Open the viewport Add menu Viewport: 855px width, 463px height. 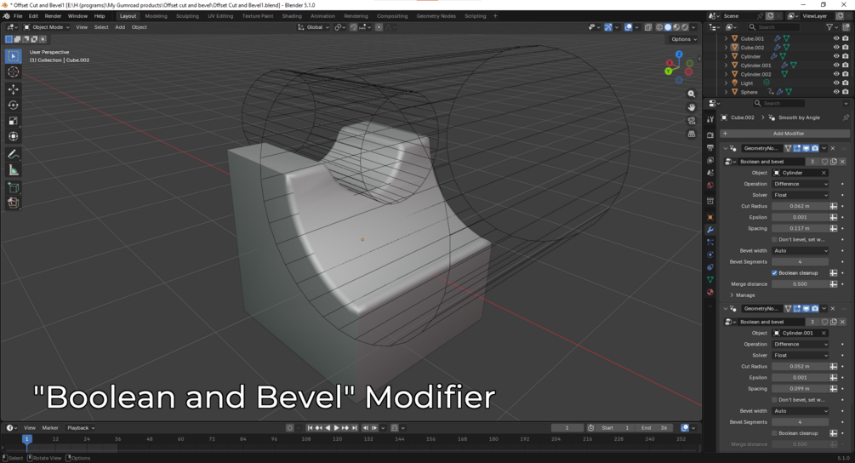120,27
